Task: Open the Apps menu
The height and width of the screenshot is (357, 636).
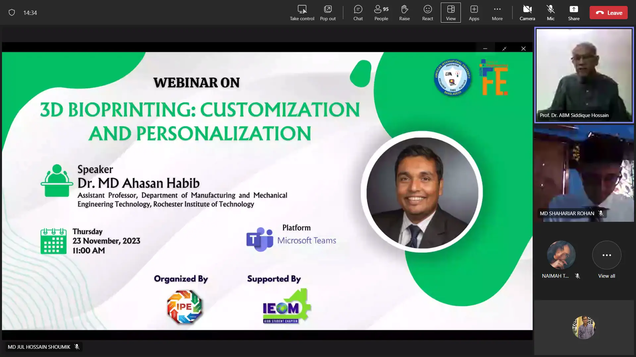Action: tap(474, 13)
